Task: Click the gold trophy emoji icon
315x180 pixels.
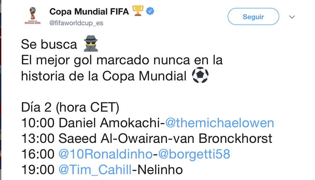Action: click(138, 11)
